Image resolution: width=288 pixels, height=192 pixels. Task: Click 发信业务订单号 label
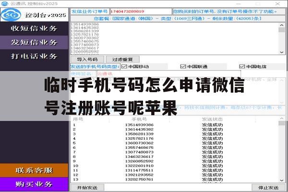click(x=90, y=12)
